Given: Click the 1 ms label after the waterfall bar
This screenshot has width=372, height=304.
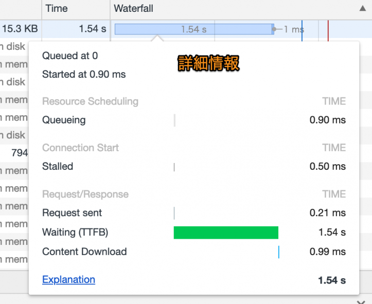Looking at the screenshot, I should pos(294,29).
